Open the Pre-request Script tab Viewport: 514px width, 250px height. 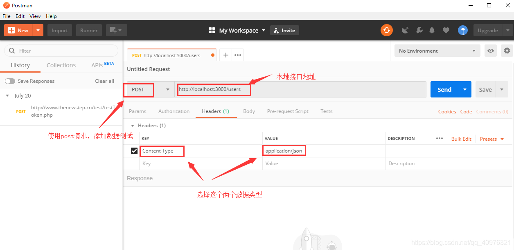tap(288, 111)
